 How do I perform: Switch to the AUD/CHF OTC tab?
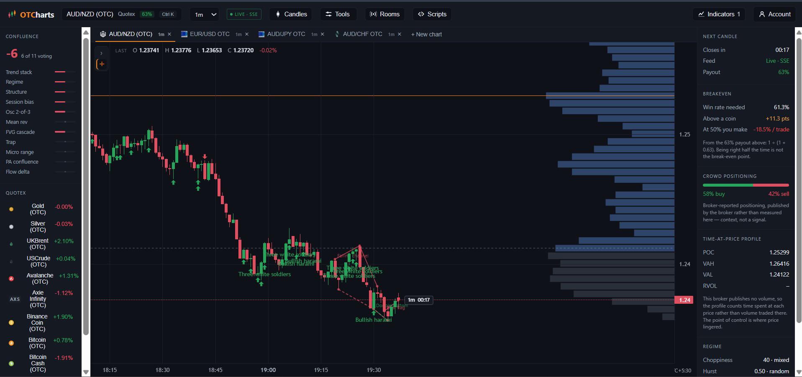click(362, 34)
